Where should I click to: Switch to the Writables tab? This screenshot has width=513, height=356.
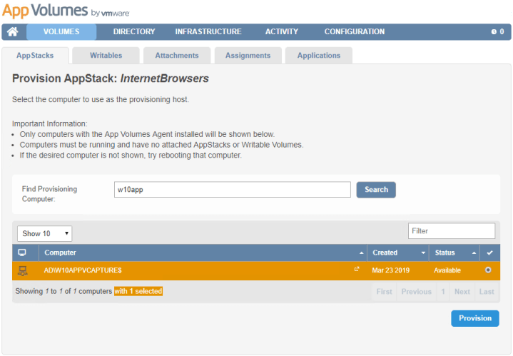coord(106,56)
